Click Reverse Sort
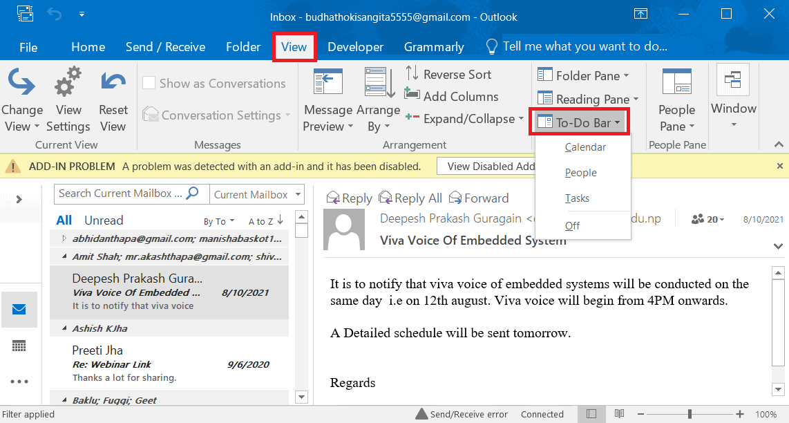Screen dimensions: 789x423 click(x=448, y=75)
